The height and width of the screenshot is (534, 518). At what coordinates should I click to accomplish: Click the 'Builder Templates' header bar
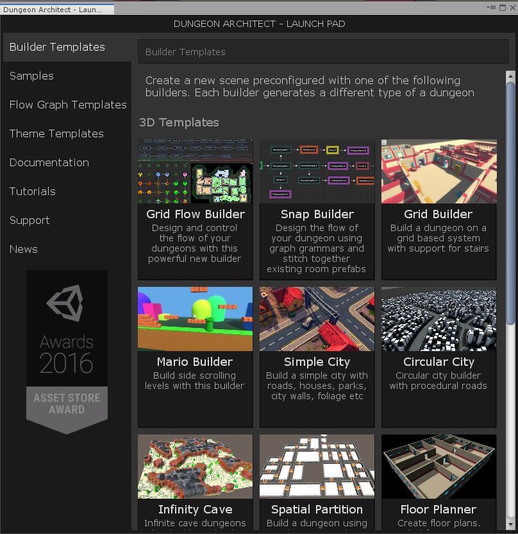(x=323, y=52)
